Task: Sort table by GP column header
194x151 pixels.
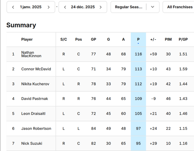Action: (93, 40)
